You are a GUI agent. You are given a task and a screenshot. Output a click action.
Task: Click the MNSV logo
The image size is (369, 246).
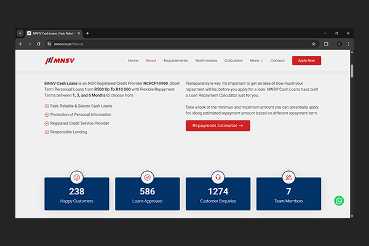pyautogui.click(x=60, y=60)
